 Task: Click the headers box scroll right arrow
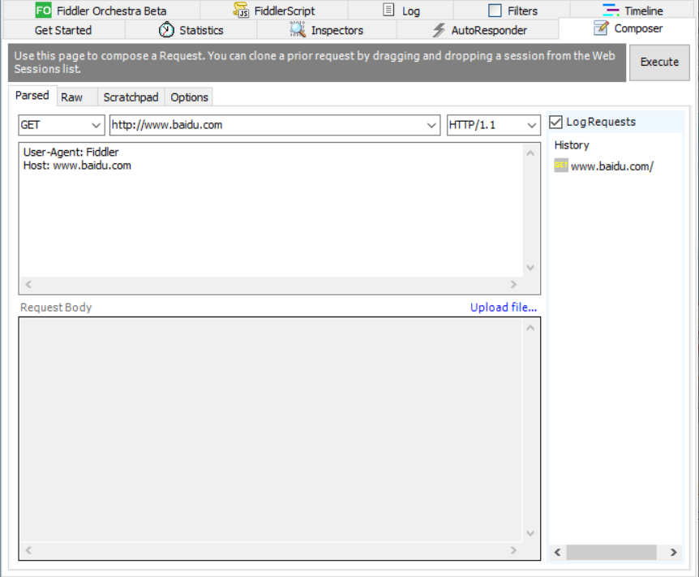coord(513,284)
